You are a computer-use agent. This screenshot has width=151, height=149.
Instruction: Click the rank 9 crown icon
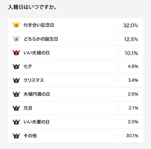pos(16,136)
